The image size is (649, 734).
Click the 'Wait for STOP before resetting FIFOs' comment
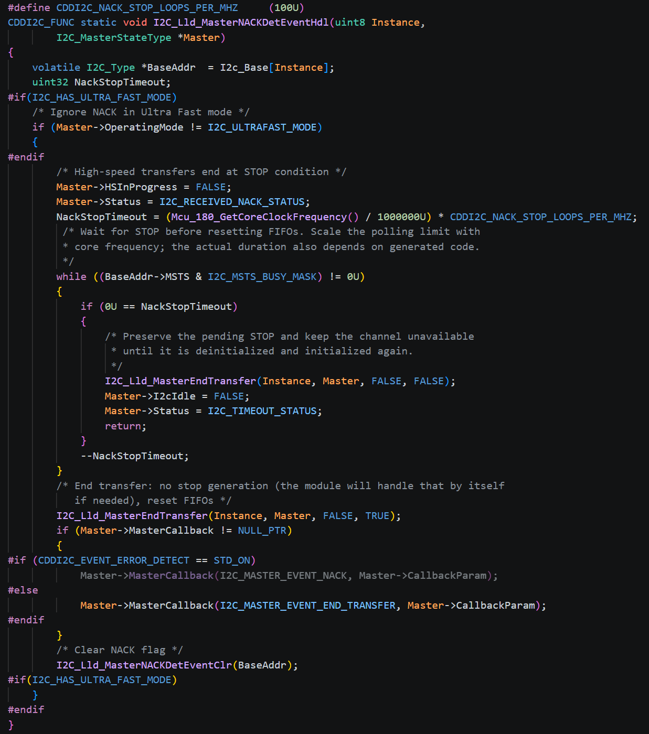[x=271, y=232]
